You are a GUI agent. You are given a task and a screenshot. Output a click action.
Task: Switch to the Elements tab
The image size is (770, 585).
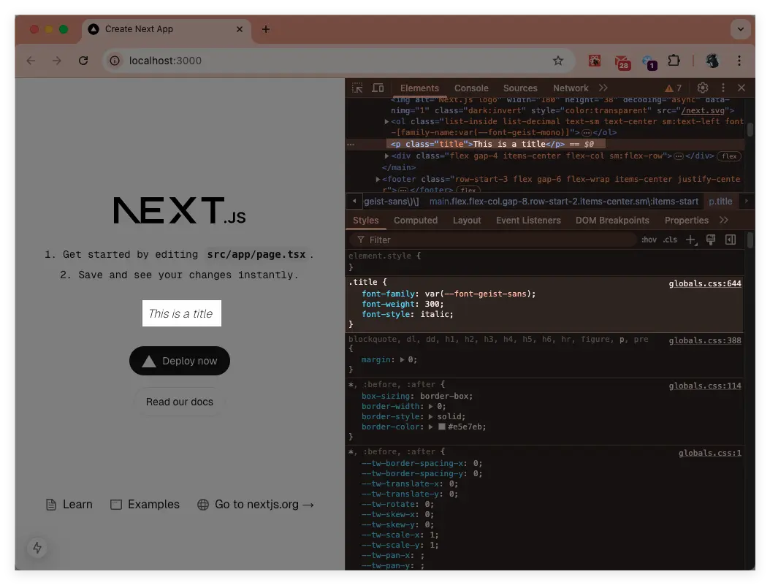tap(419, 88)
